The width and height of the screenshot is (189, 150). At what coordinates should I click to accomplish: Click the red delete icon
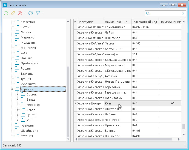[x=20, y=13]
